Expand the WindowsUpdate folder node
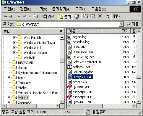 (x=14, y=53)
